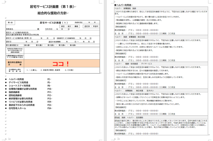Viewport: 213px width, 141px height.
Task: Click the line starting '出来ることはしていただき'
Action: click(149, 47)
